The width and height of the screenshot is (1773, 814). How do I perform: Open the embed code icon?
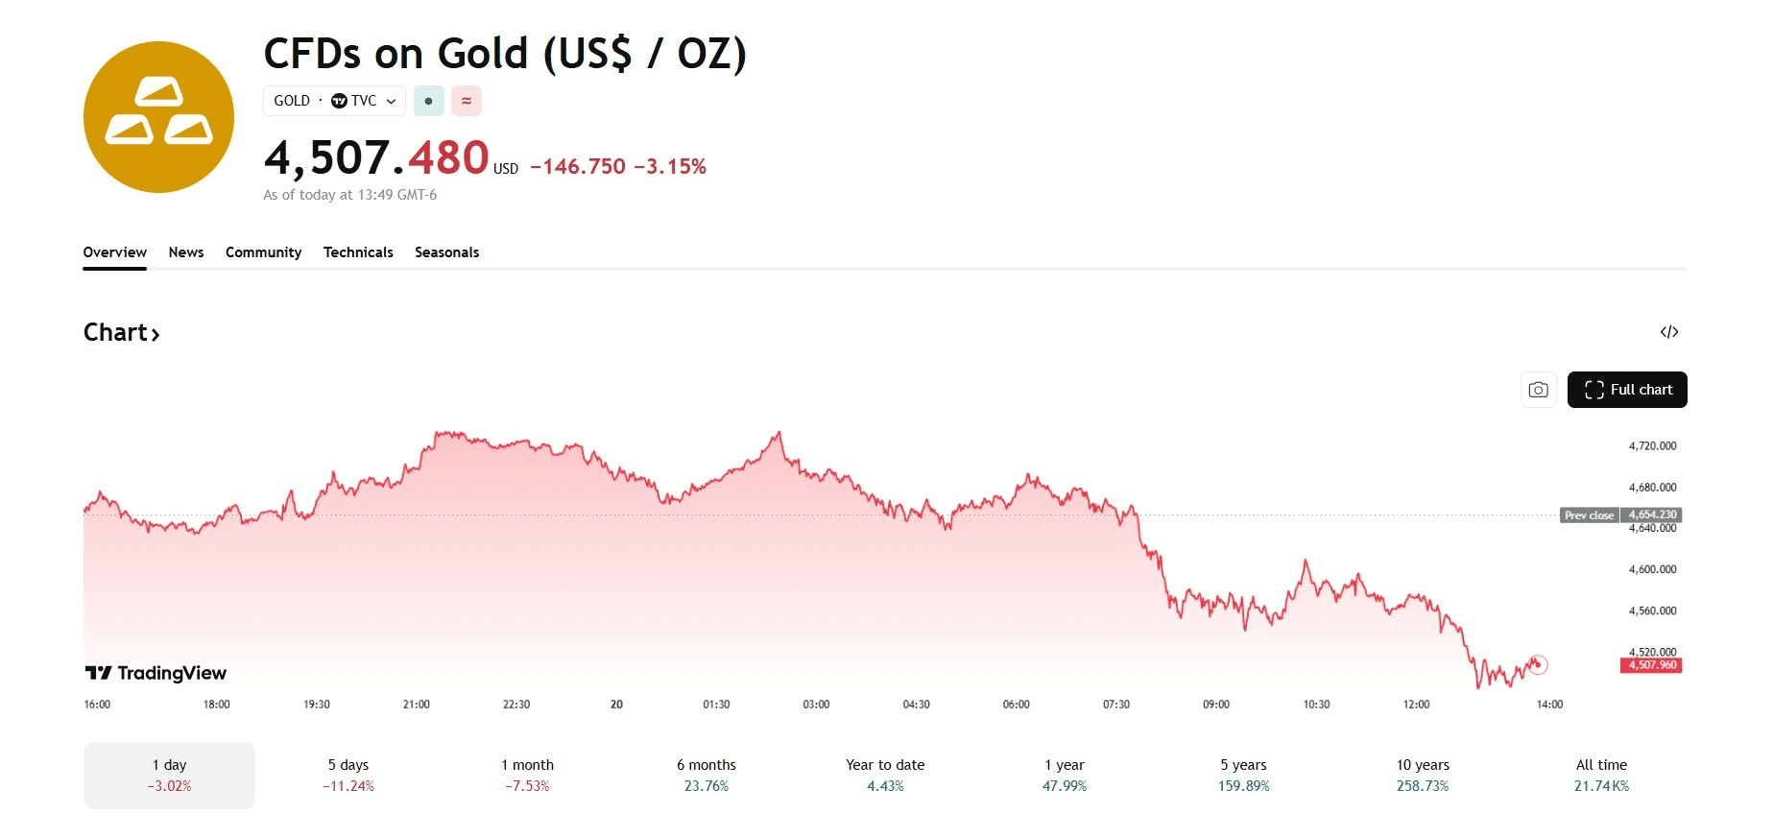click(1669, 332)
